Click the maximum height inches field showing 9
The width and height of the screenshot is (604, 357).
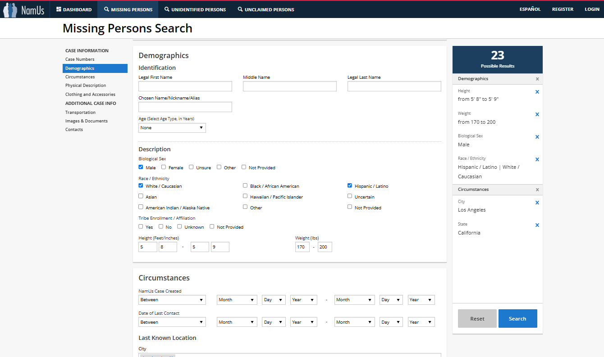pos(220,247)
